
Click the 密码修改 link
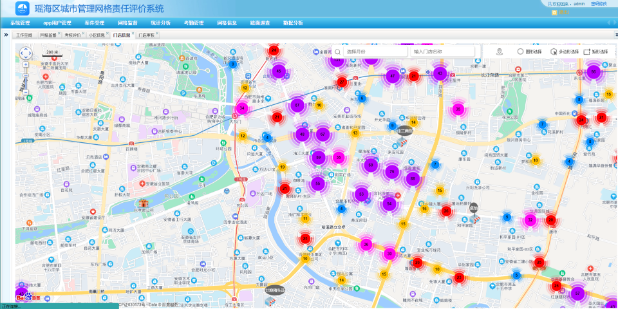(x=599, y=4)
